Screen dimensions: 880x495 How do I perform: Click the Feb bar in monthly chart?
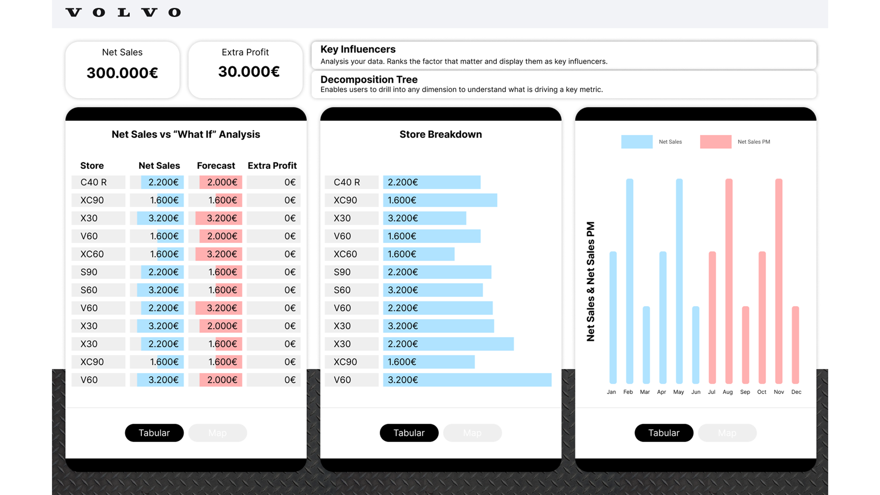pyautogui.click(x=630, y=282)
